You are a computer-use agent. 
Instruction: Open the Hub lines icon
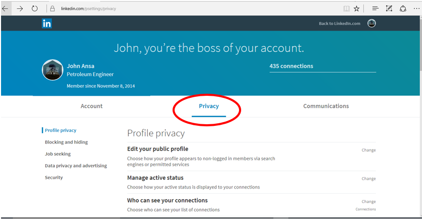pyautogui.click(x=375, y=9)
